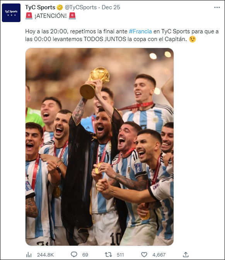The width and height of the screenshot is (225, 260).
Task: Open the TyC Sports profile avatar
Action: [x=11, y=13]
